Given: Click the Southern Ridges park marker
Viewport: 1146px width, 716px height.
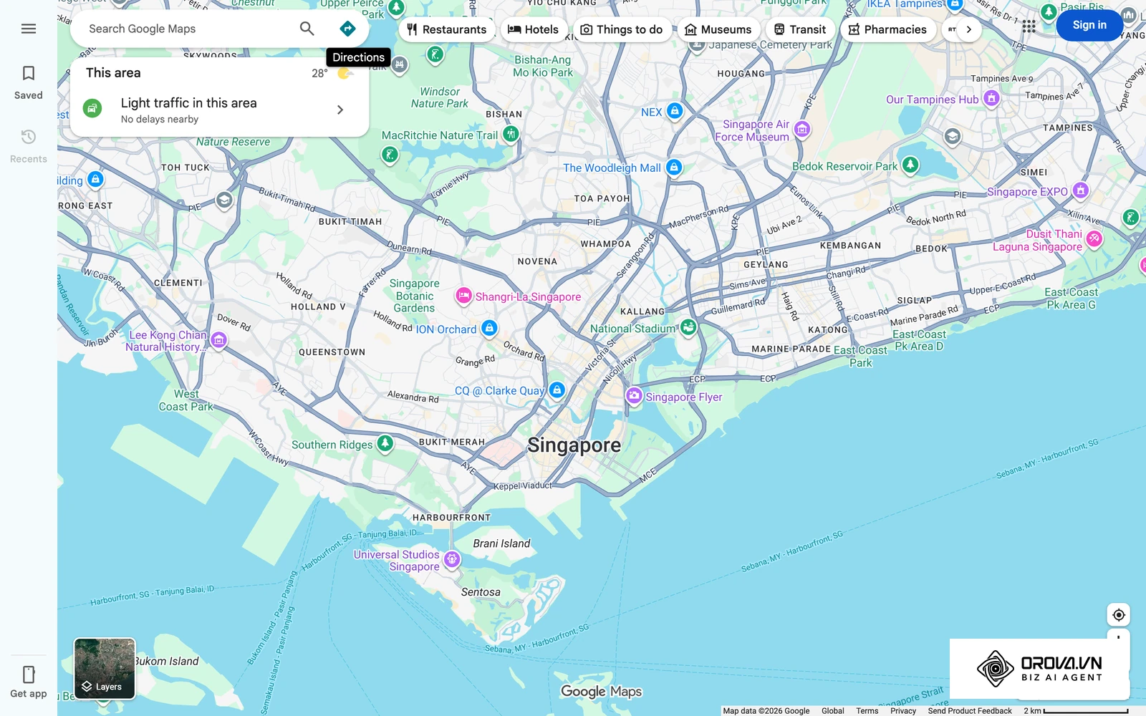Looking at the screenshot, I should [x=385, y=444].
